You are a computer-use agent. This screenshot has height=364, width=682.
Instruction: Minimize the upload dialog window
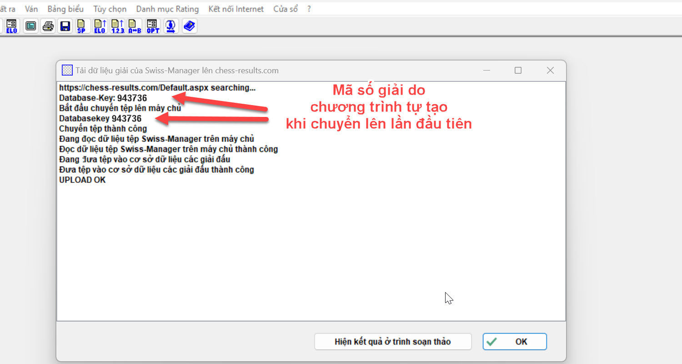click(487, 71)
